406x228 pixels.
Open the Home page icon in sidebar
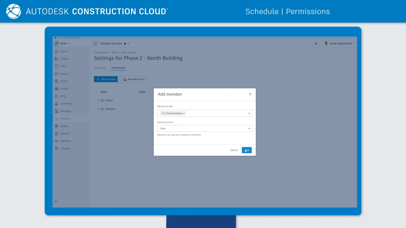56,51
